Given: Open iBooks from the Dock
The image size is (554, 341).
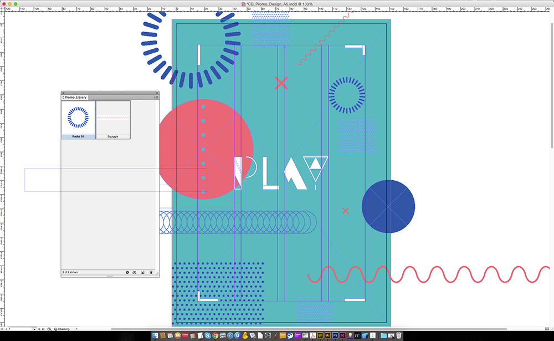Looking at the screenshot, I should 177,335.
